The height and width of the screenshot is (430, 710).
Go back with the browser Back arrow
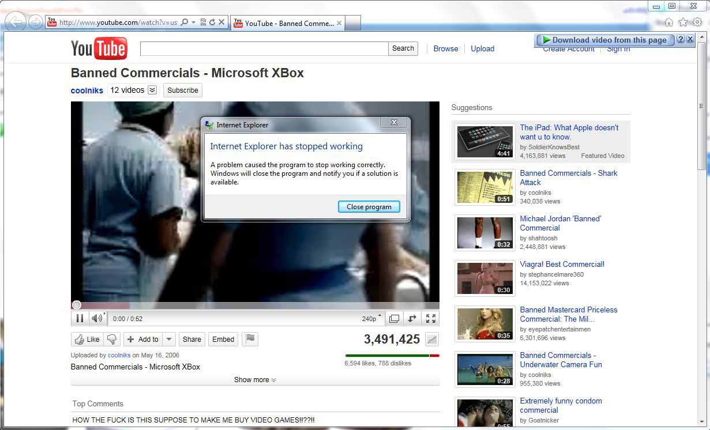tap(16, 22)
